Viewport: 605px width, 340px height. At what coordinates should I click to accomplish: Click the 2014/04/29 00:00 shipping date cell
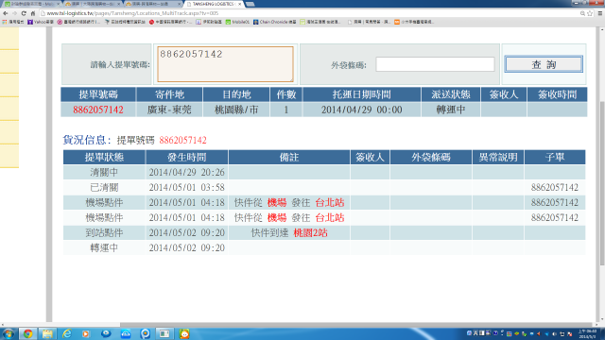(x=361, y=110)
